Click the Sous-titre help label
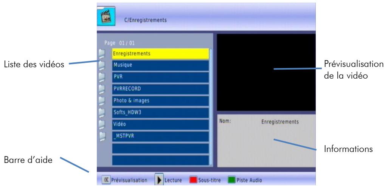This screenshot has width=385, height=186. pos(210,180)
